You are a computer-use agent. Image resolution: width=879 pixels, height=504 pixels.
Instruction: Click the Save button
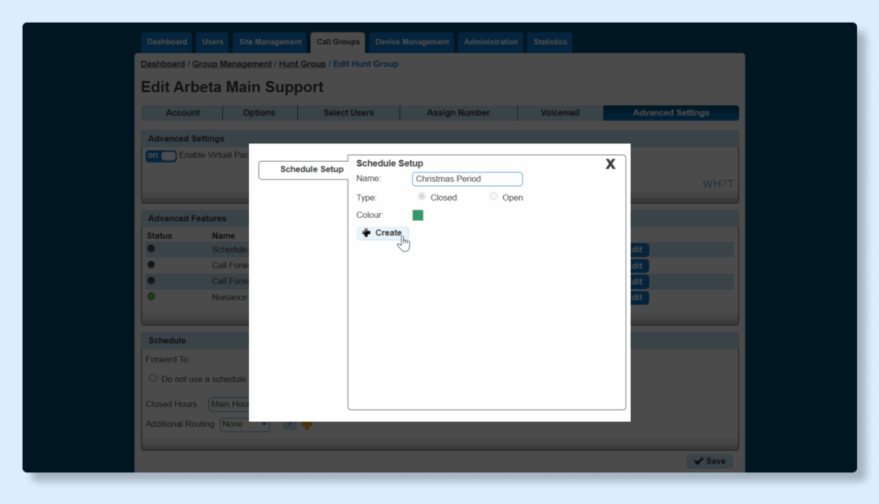pyautogui.click(x=709, y=461)
